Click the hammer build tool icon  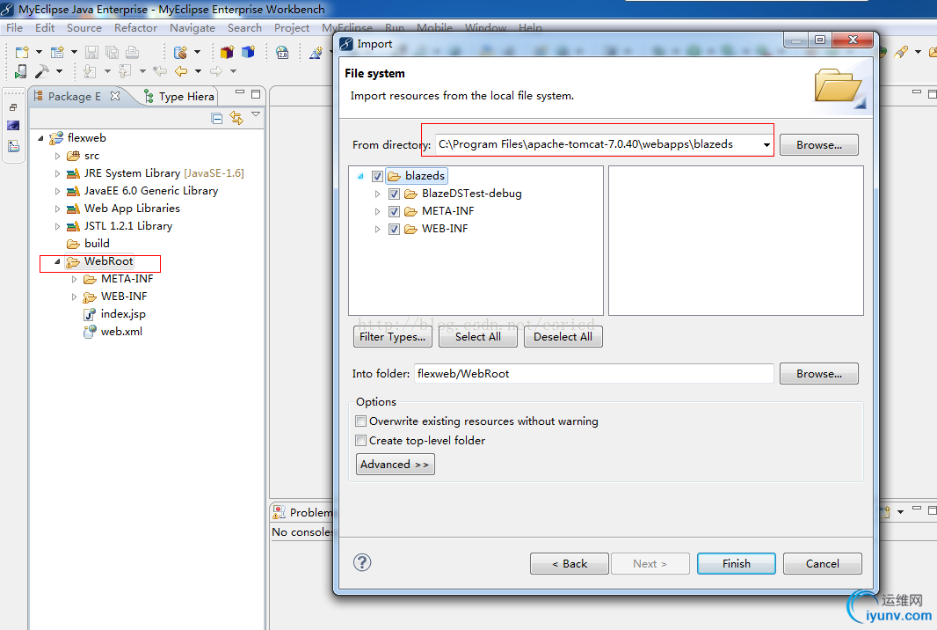(x=42, y=71)
